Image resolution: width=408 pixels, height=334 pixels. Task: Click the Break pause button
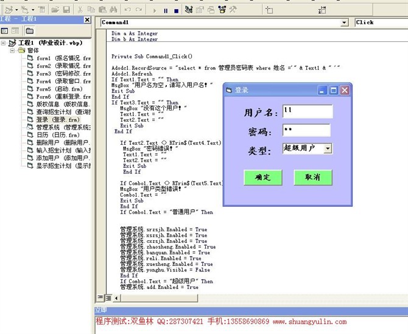point(166,11)
